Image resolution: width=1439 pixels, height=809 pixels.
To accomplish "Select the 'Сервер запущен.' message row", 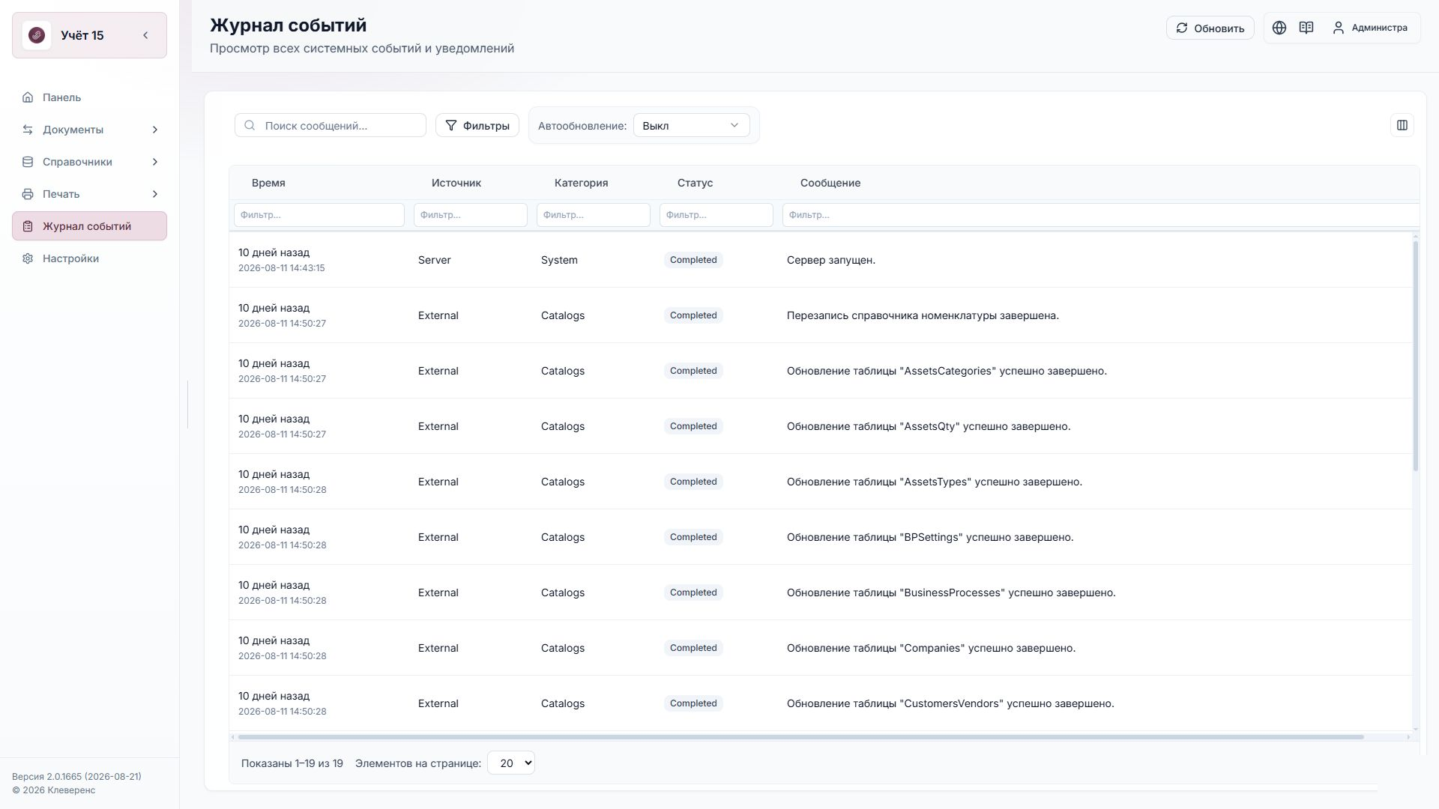I will [x=821, y=260].
